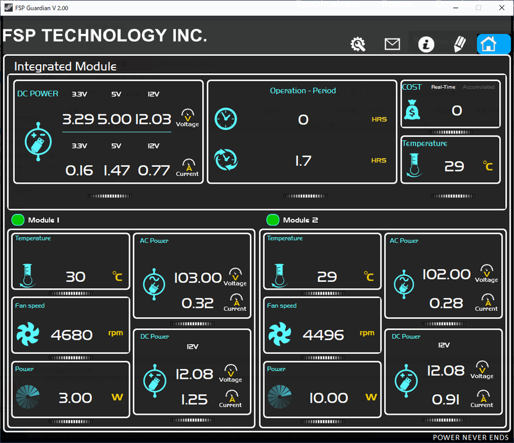Viewport: 514px width, 443px height.
Task: Switch Cost view to Real-Time
Action: [443, 87]
